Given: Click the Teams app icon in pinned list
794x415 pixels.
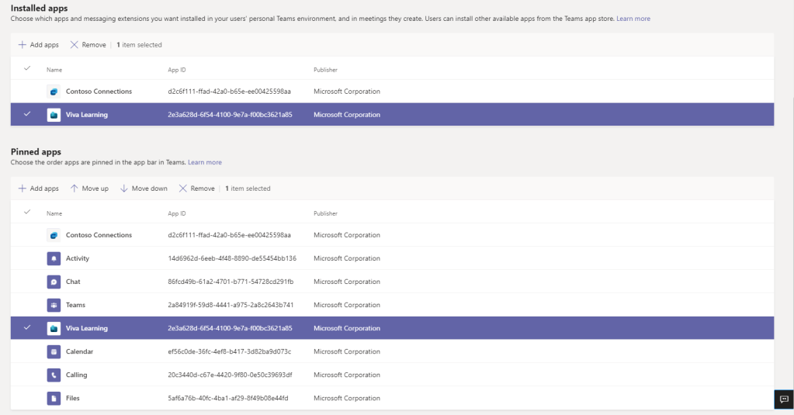Looking at the screenshot, I should pos(54,305).
